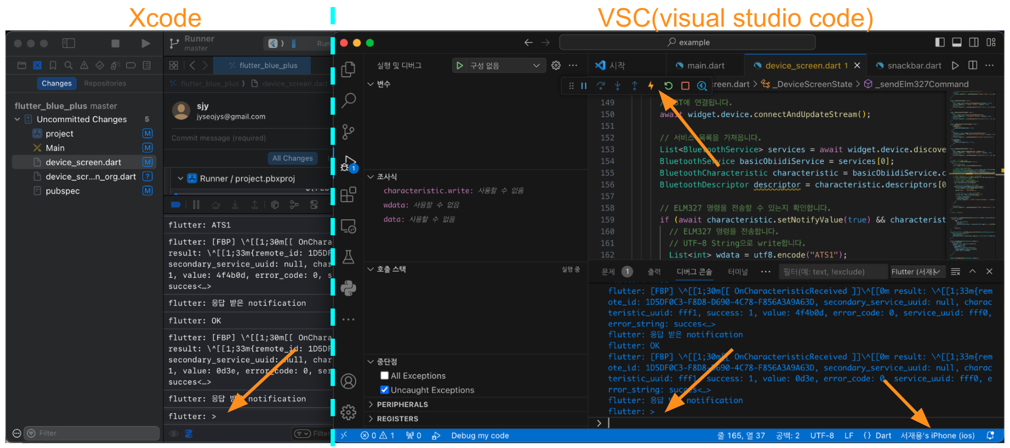
Task: Click Step Into in debug toolbar
Action: tap(618, 85)
